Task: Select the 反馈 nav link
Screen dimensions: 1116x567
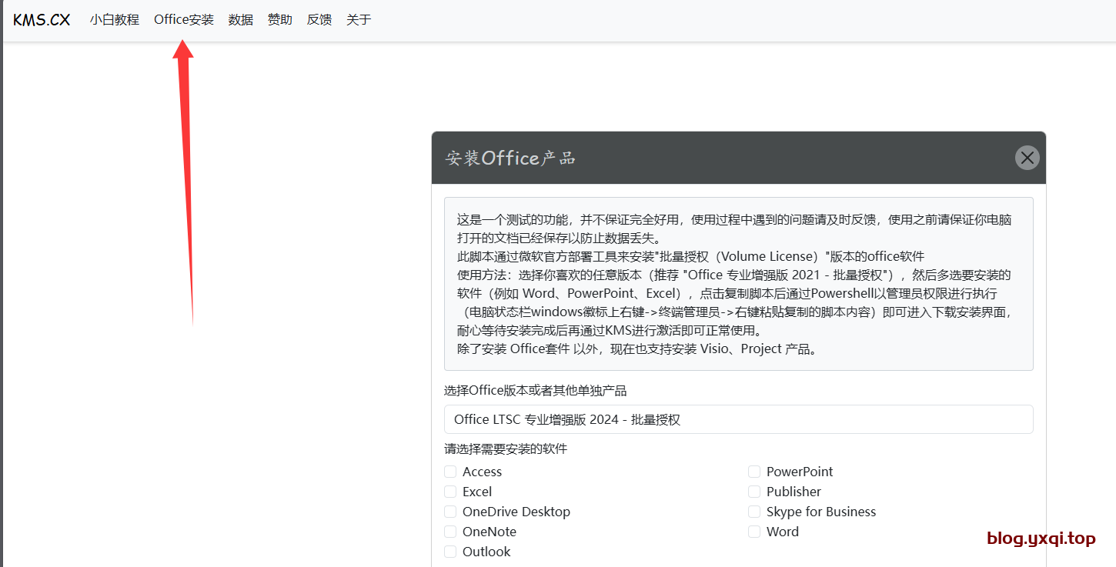Action: [319, 20]
